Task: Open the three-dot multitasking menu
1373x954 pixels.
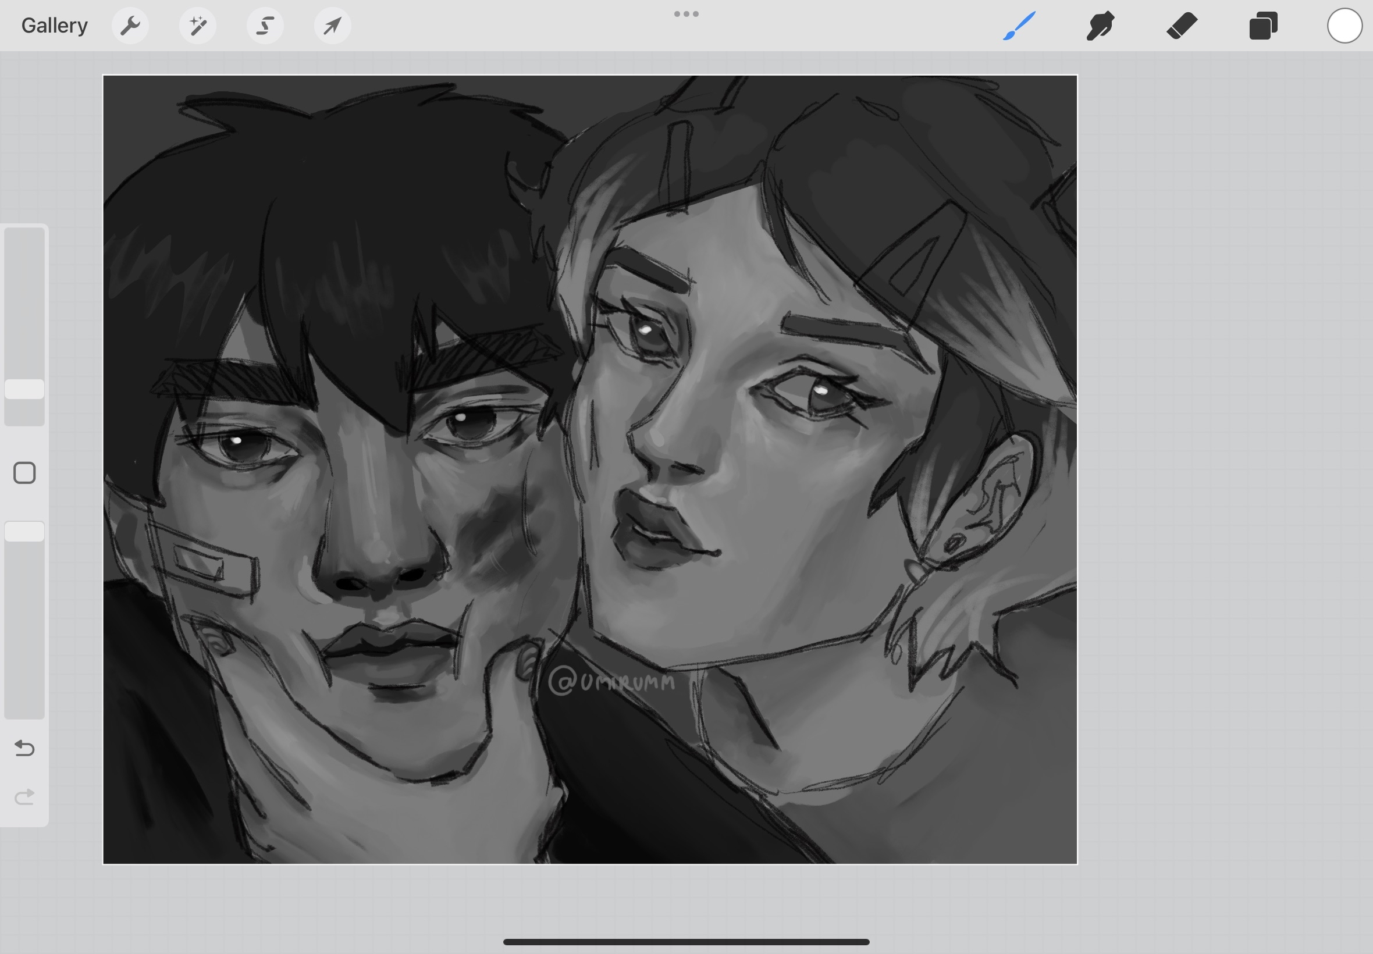Action: coord(686,14)
